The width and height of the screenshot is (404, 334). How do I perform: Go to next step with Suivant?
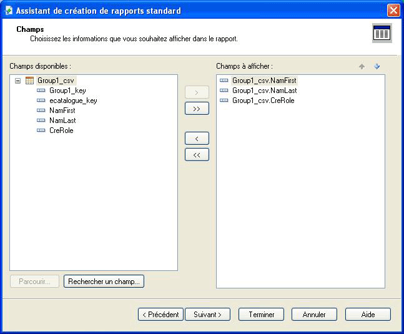coord(208,315)
